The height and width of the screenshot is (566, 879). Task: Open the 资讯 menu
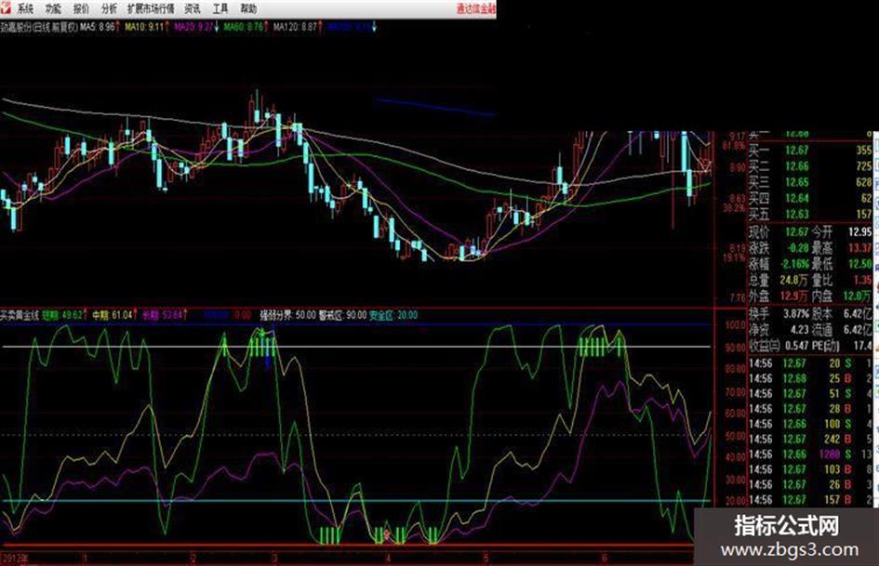click(193, 8)
